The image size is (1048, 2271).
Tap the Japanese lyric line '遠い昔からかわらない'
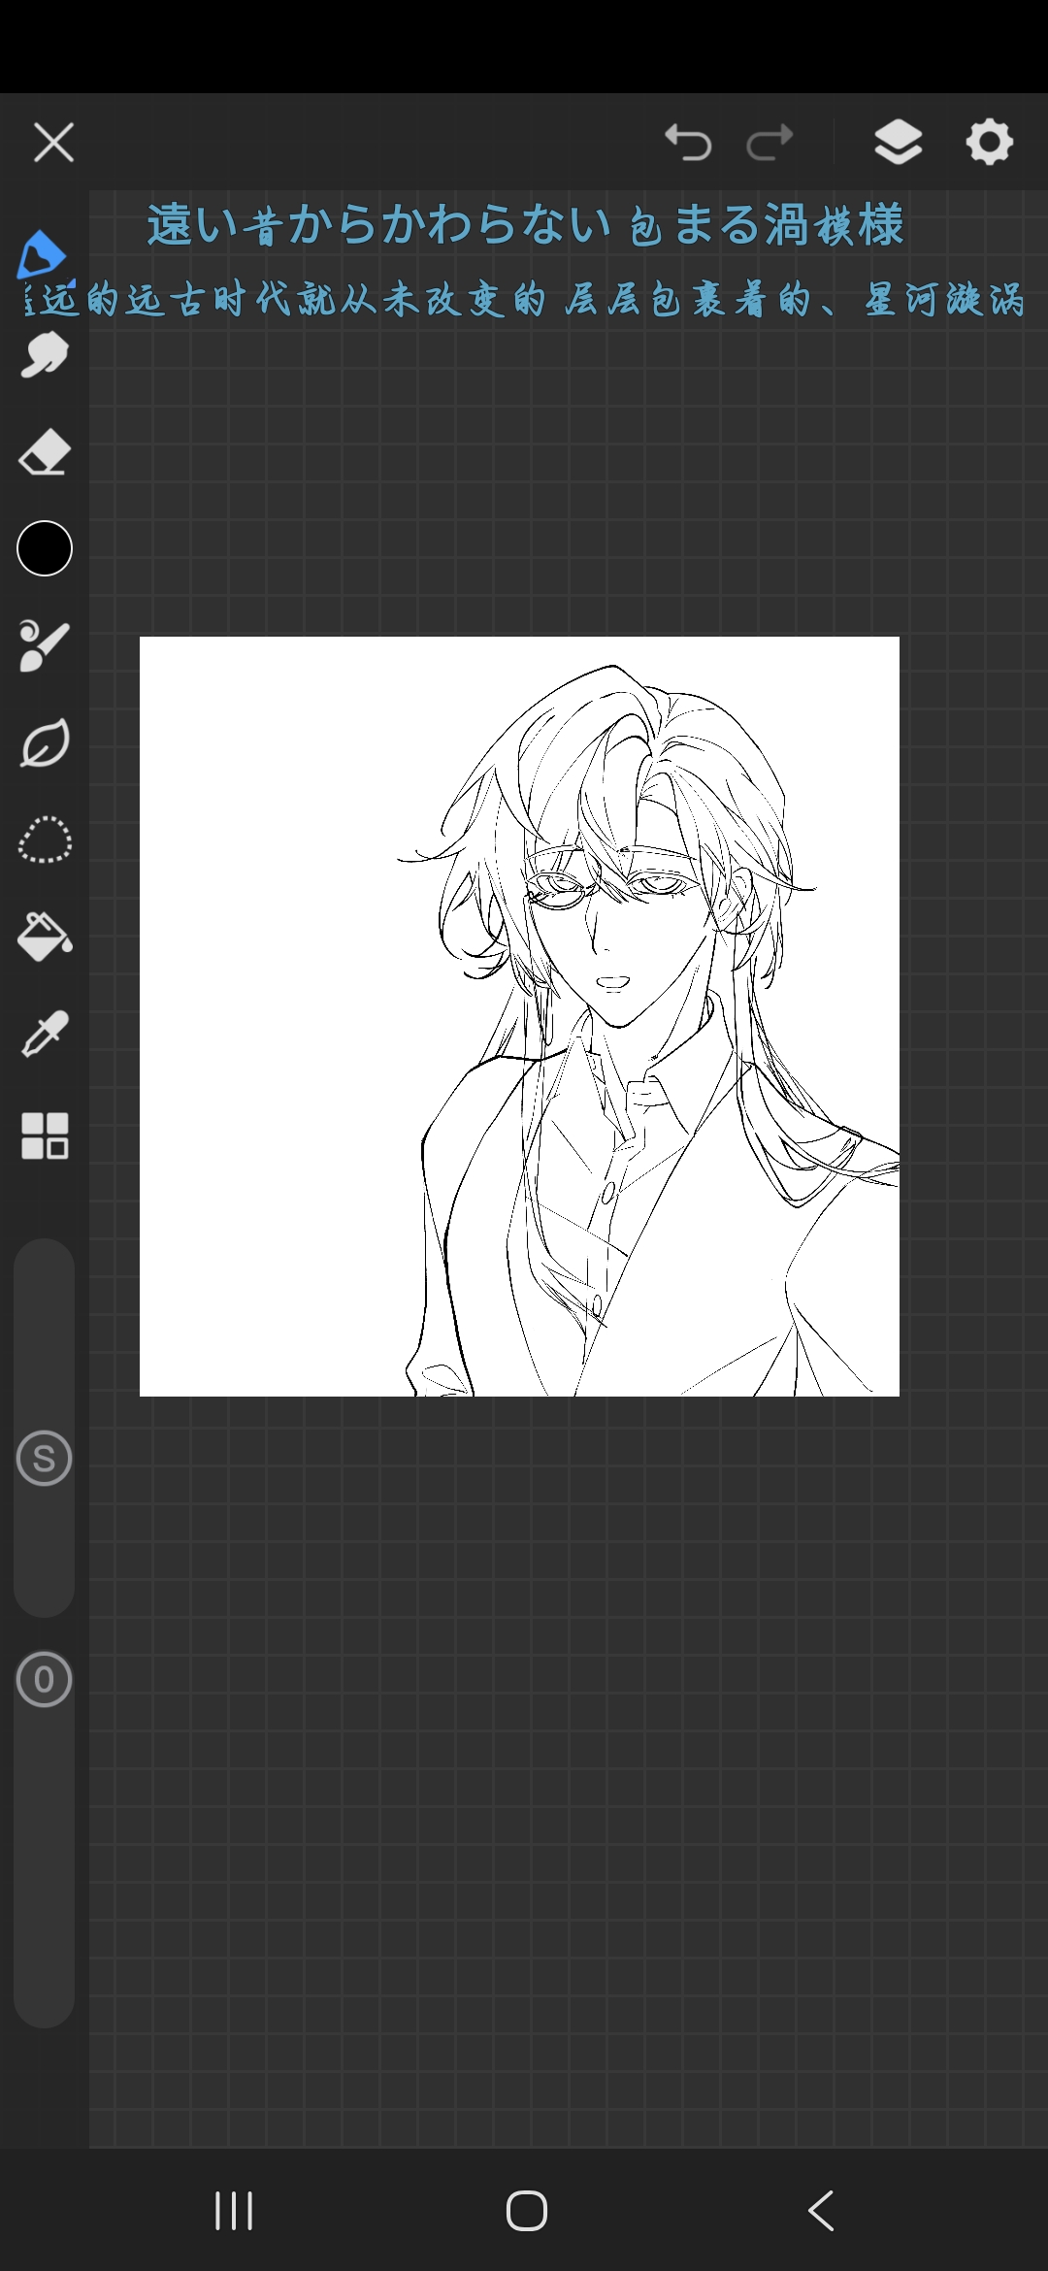click(x=379, y=225)
